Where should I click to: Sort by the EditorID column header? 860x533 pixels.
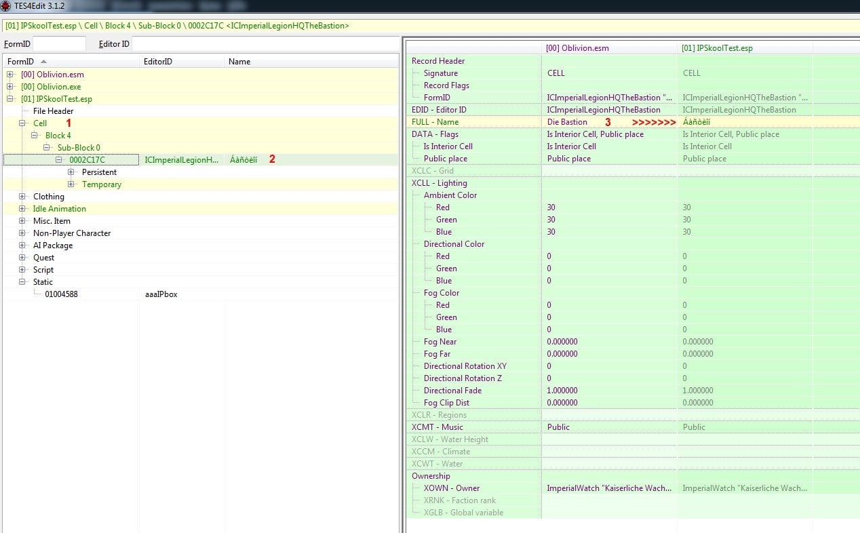coord(182,62)
